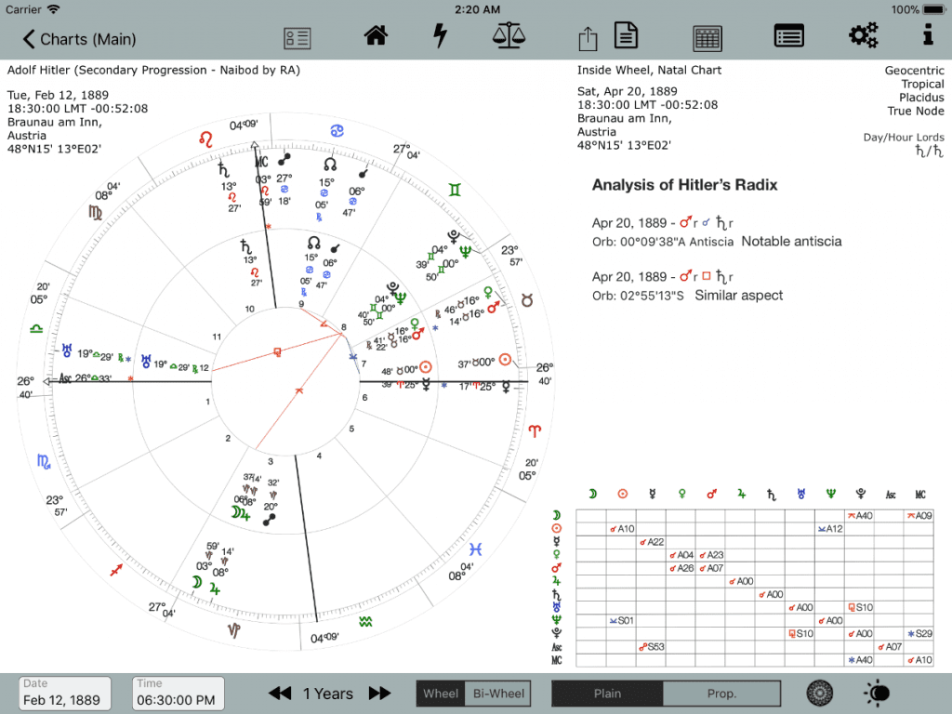Tap the Placidus house system label
This screenshot has height=714, width=952.
pyautogui.click(x=921, y=97)
